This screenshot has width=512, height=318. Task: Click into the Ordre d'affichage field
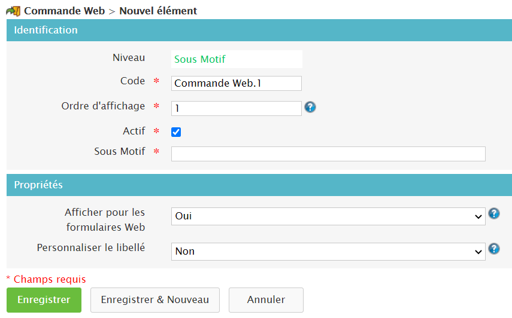coord(237,108)
